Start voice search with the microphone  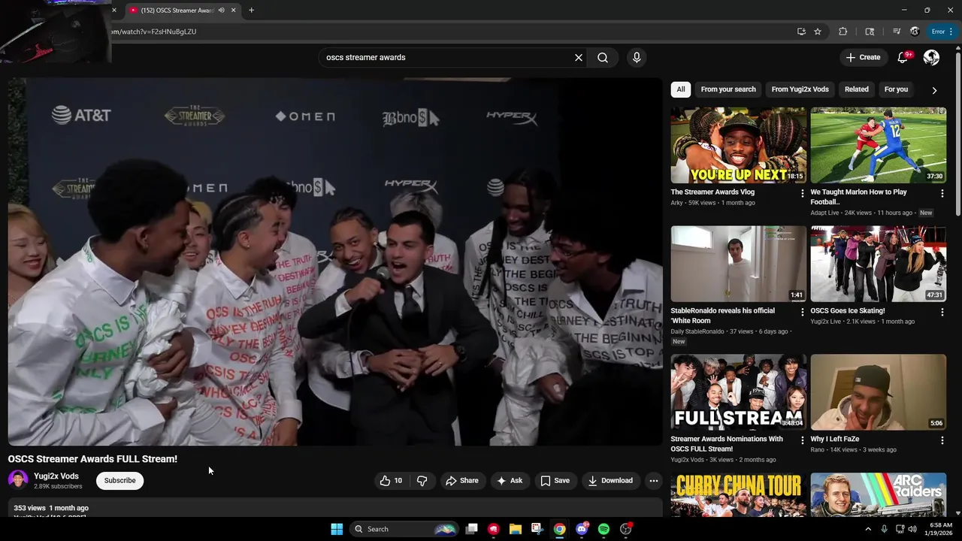click(637, 57)
